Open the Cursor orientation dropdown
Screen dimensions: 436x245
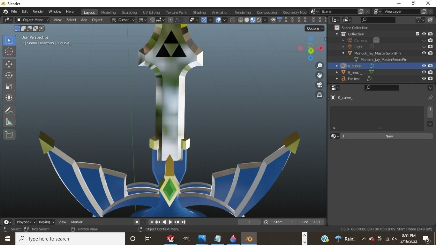(123, 20)
